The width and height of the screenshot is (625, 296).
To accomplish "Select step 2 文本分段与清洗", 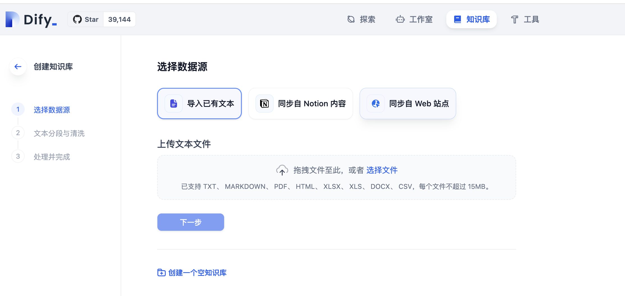I will (x=59, y=133).
